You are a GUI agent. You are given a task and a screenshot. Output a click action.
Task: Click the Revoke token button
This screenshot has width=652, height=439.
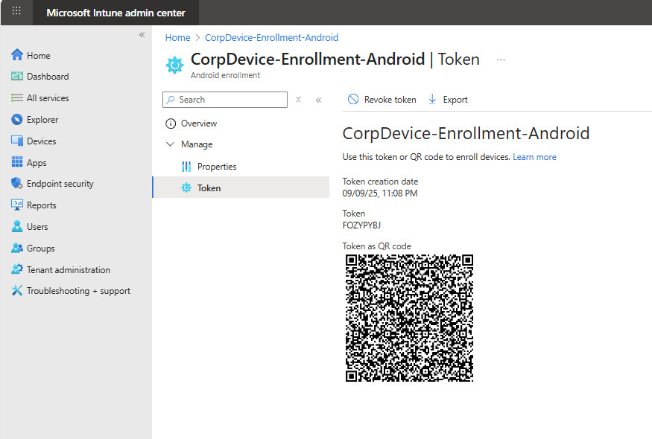click(x=382, y=100)
